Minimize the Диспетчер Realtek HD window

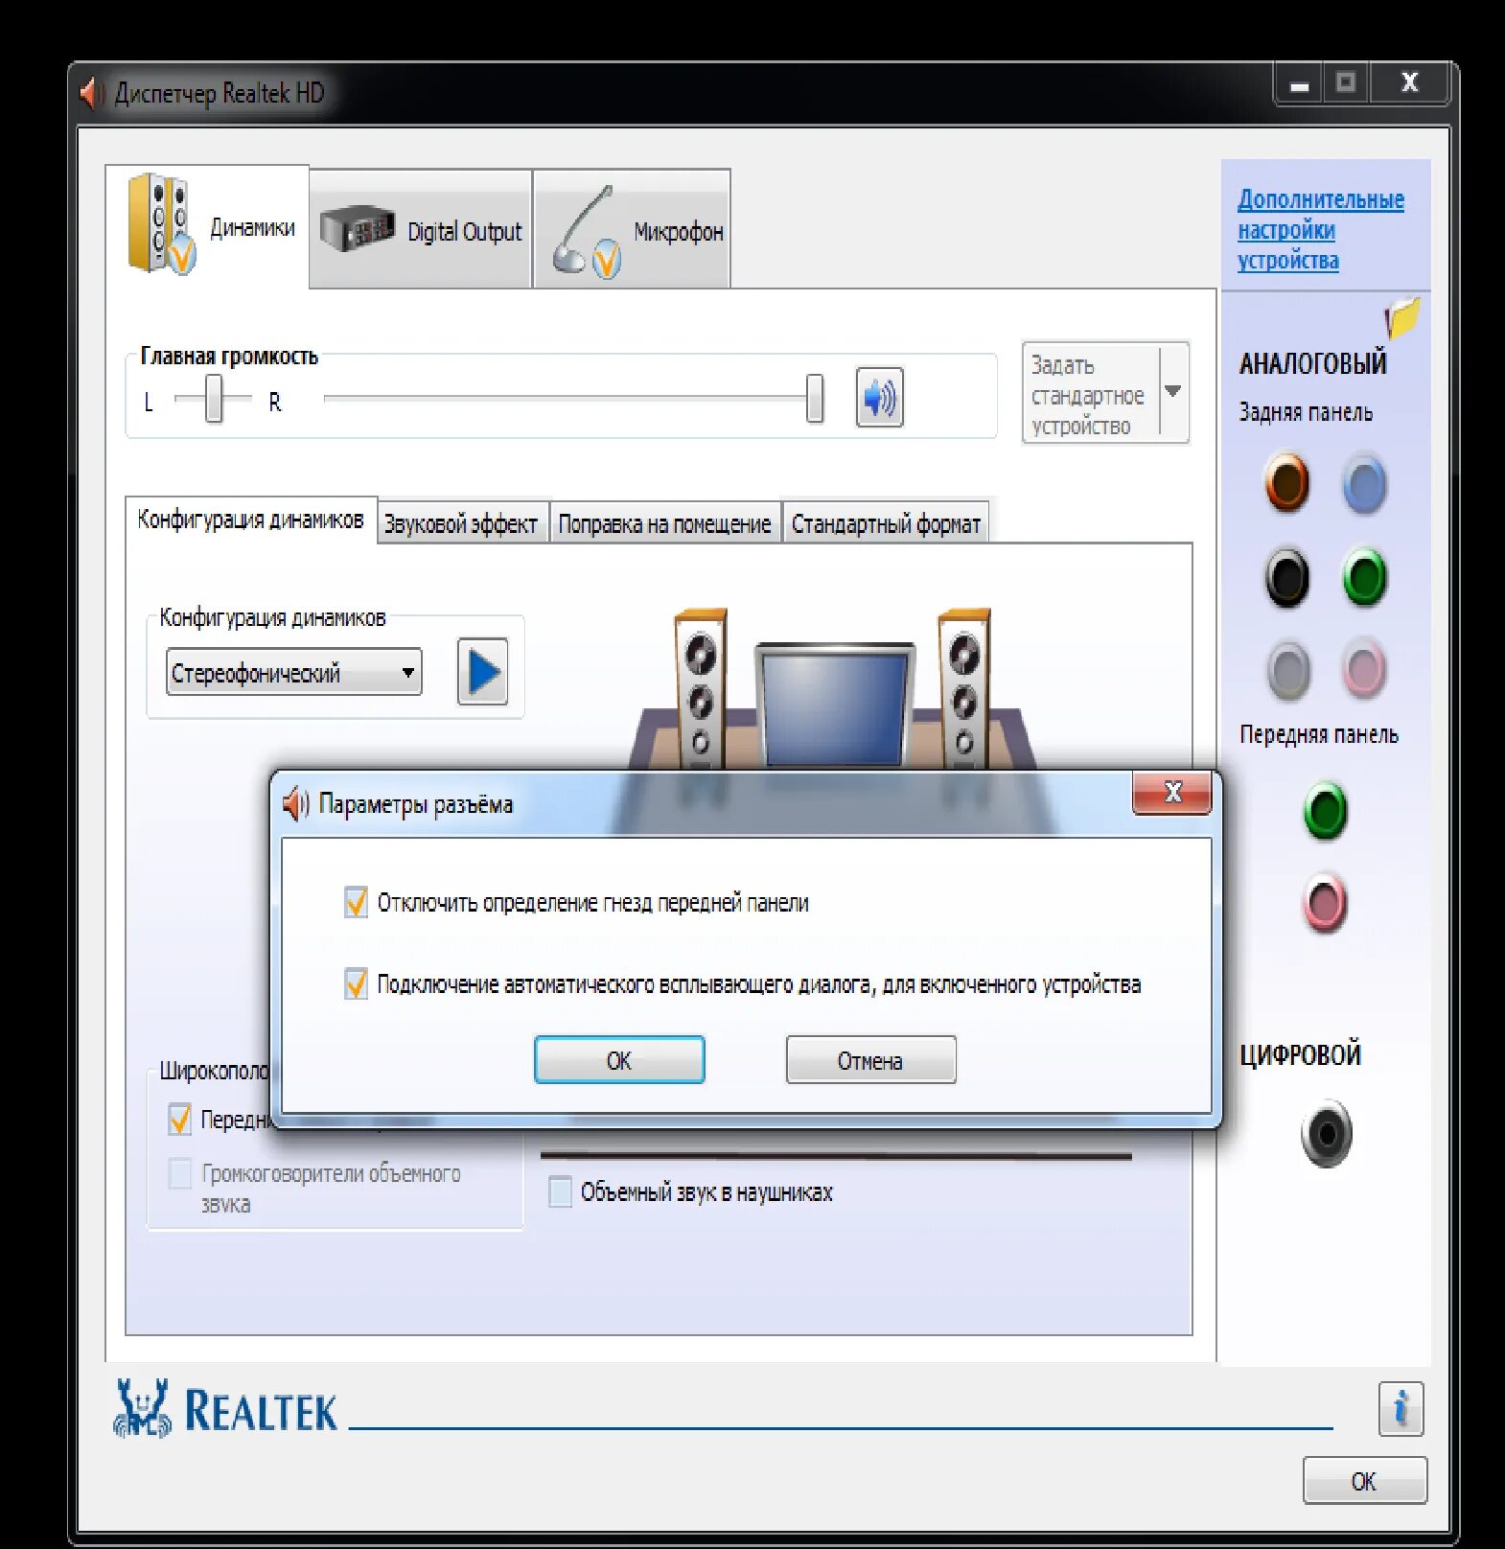(1300, 84)
